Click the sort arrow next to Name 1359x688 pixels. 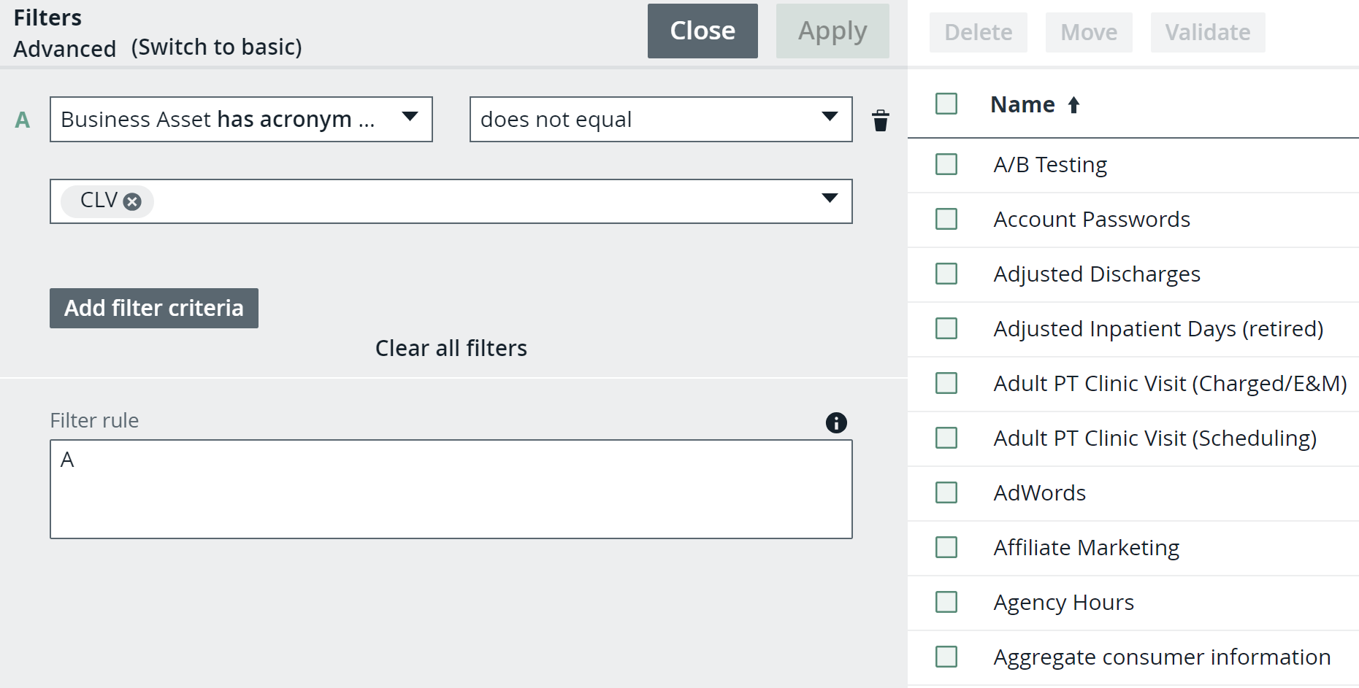point(1072,104)
